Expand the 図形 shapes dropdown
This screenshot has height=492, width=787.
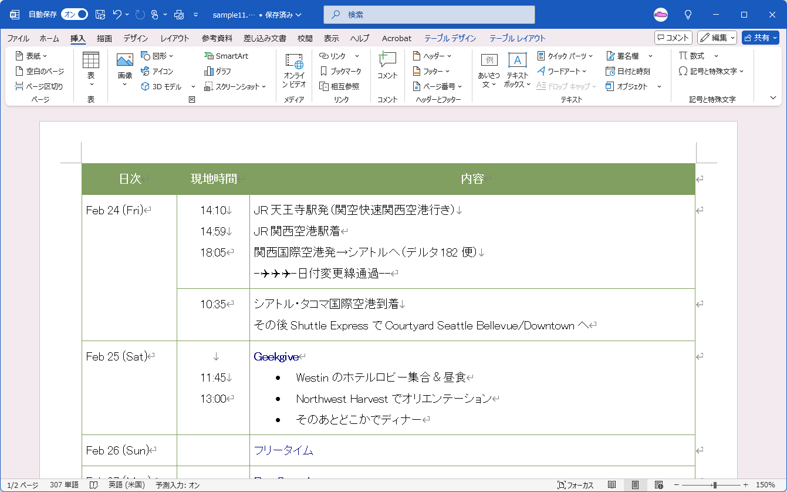click(x=158, y=56)
